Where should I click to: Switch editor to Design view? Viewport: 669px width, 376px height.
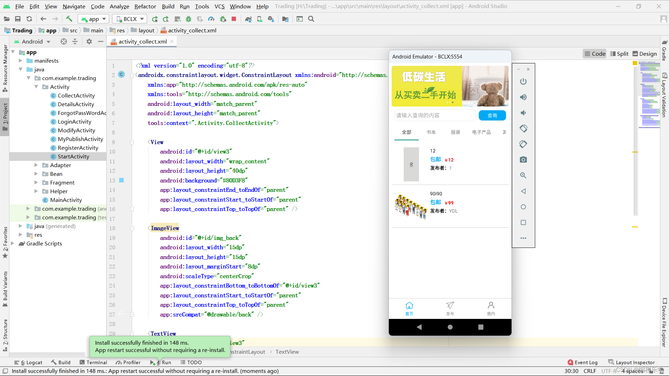(645, 54)
